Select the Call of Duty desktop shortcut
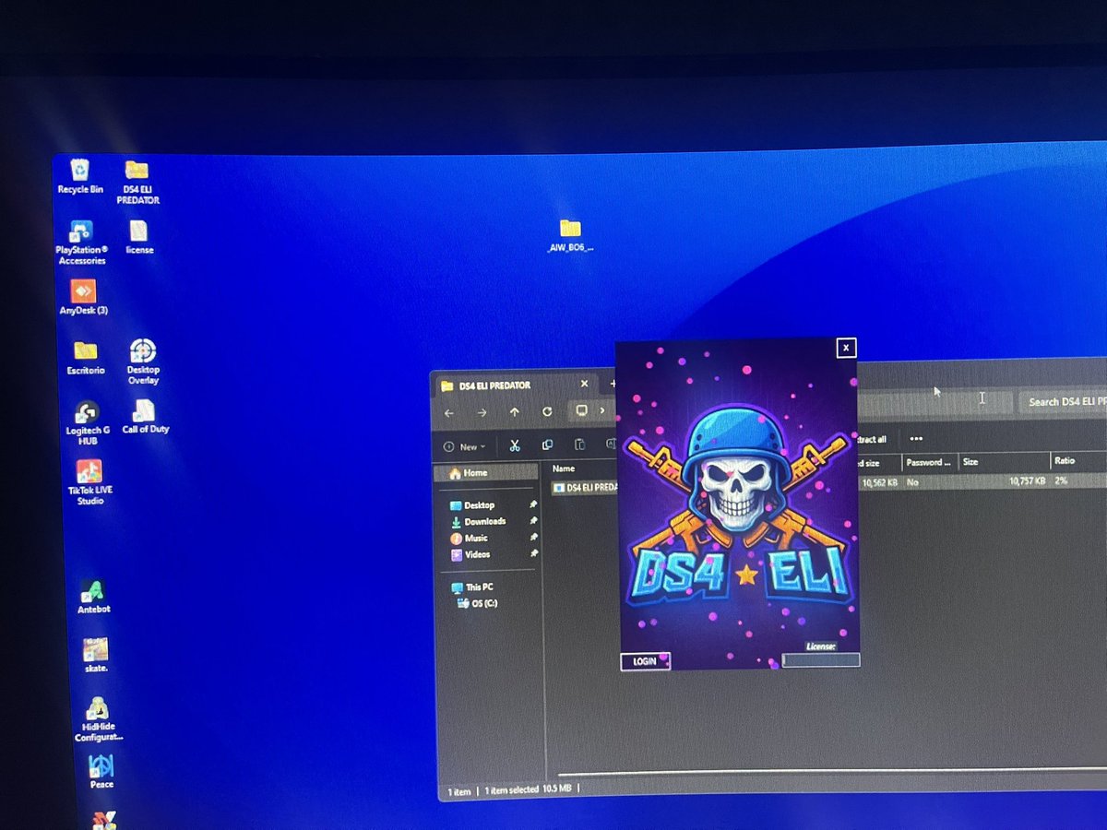This screenshot has width=1107, height=830. pos(145,418)
